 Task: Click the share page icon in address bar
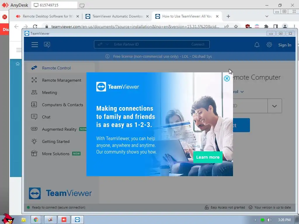pyautogui.click(x=227, y=26)
